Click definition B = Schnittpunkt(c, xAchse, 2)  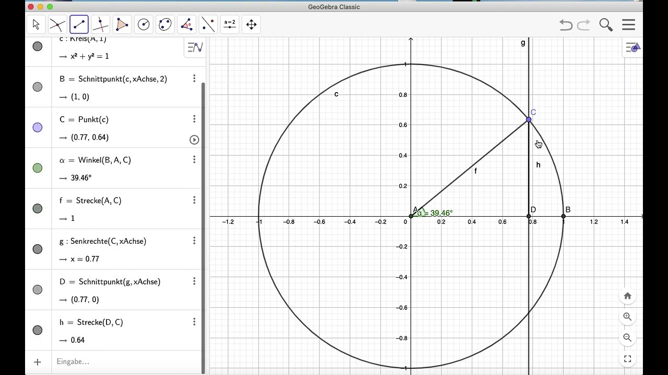113,79
